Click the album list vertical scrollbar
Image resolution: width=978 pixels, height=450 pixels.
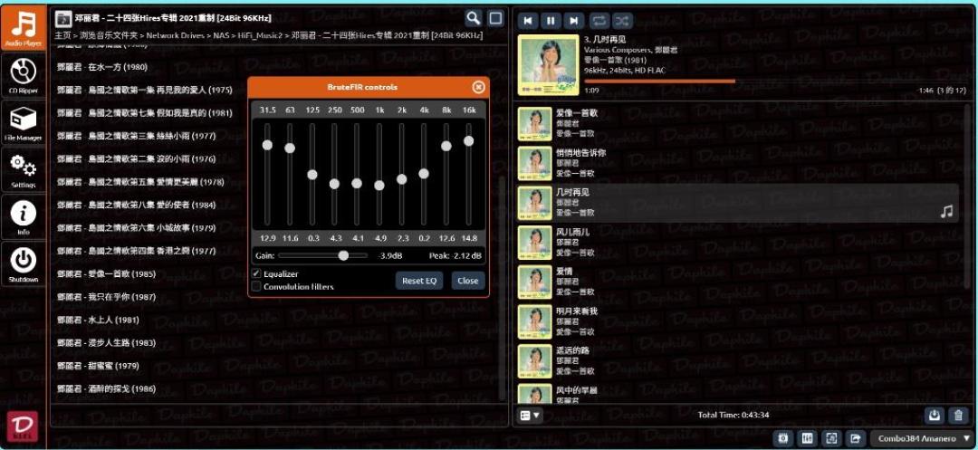click(x=502, y=287)
